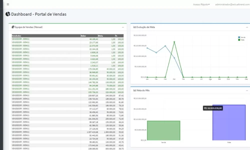250x150 pixels.
Task: Collapse the Meta do Mês panel
Action: point(247,90)
